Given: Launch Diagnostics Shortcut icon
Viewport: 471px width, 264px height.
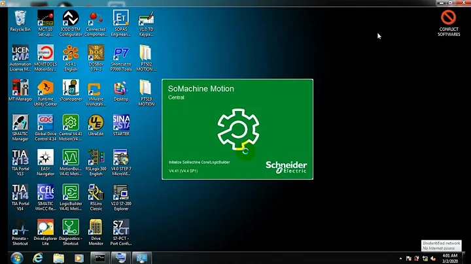Looking at the screenshot, I should [x=71, y=232].
